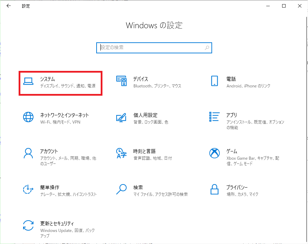Minimize the 設定 window
The width and height of the screenshot is (308, 244).
(x=268, y=6)
